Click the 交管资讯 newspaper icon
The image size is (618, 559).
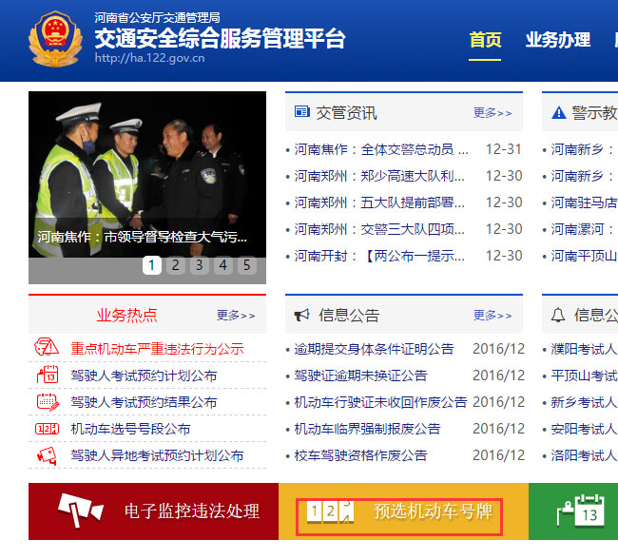(302, 111)
